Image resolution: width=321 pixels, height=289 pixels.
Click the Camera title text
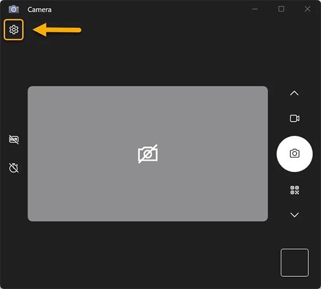39,10
